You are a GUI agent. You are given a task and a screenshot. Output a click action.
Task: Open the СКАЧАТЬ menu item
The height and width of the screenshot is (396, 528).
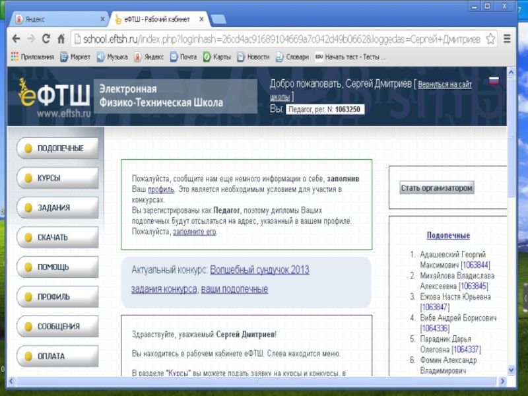click(57, 238)
